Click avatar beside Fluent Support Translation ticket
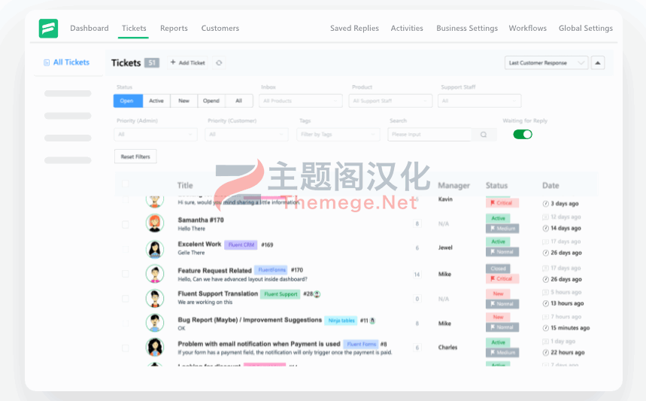Screen dimensions: 646x401 [155, 299]
